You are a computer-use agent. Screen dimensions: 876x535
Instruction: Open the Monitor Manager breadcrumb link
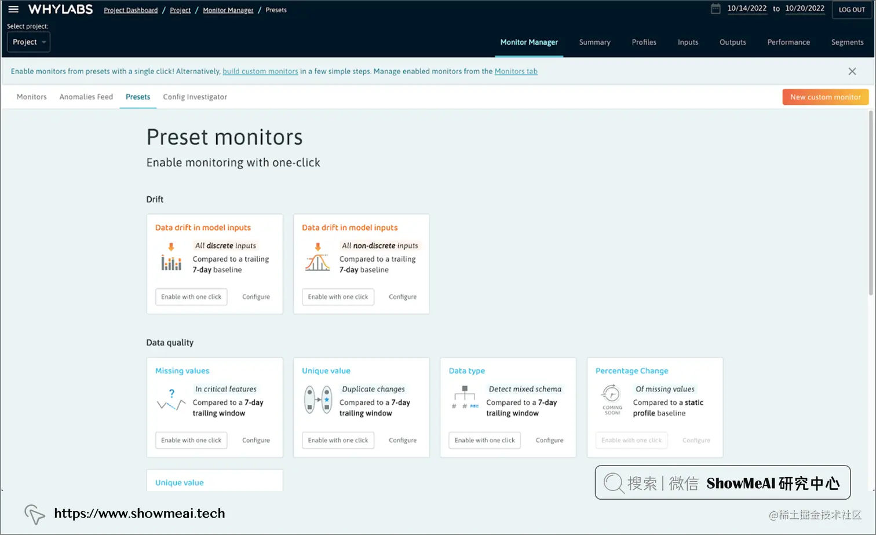pos(228,10)
